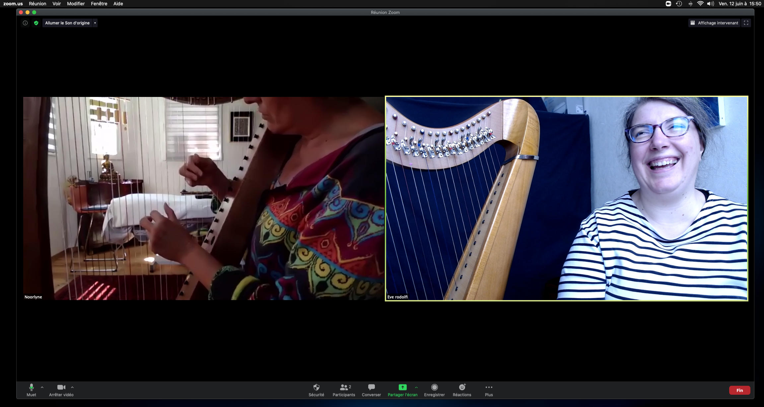Click the red Fin button
Image resolution: width=764 pixels, height=407 pixels.
(x=739, y=390)
